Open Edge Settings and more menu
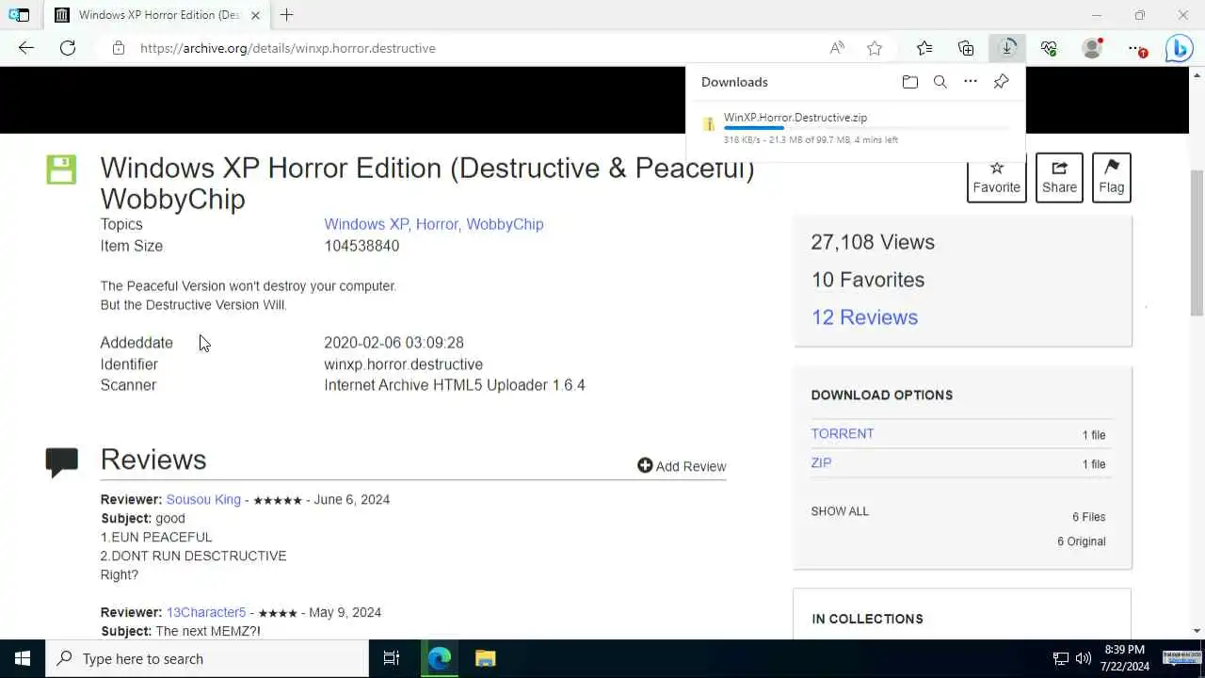 tap(1137, 48)
